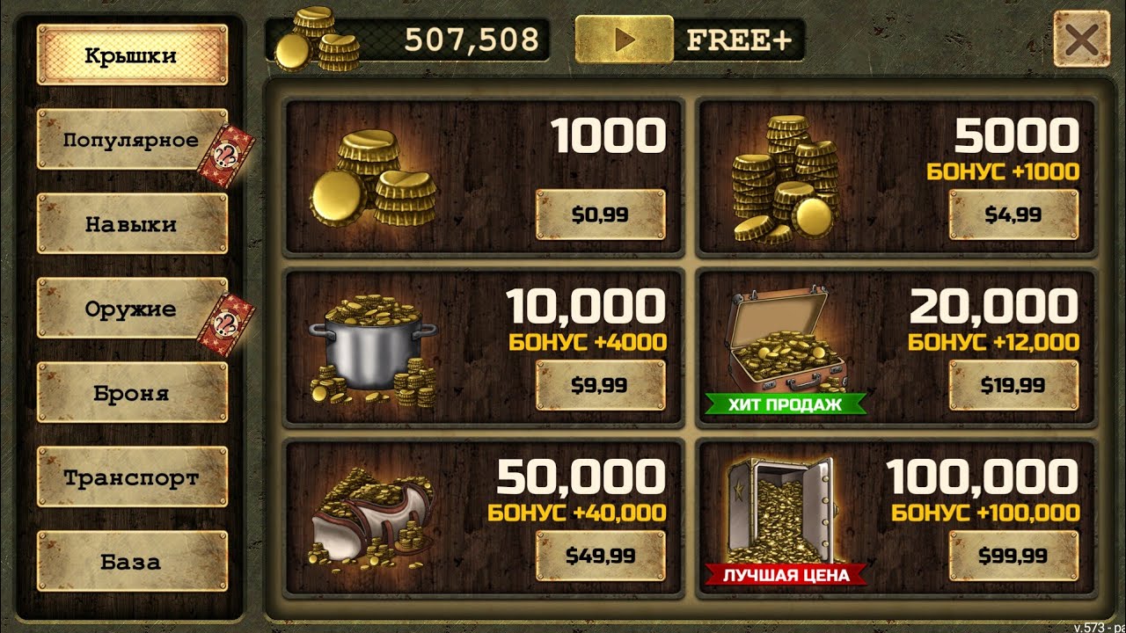Select the База tab
Viewport: 1126px width, 633px height.
tap(132, 561)
